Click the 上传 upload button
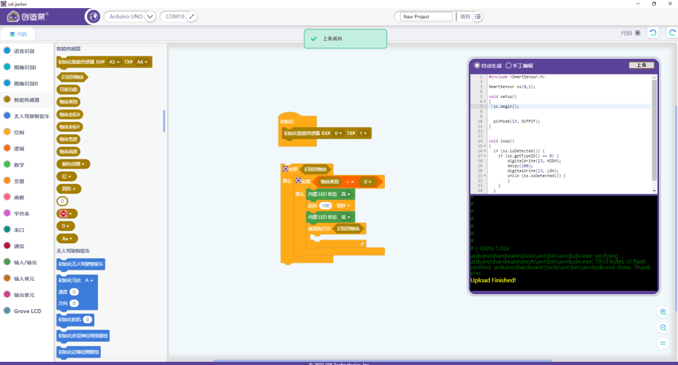The image size is (678, 365). (641, 65)
